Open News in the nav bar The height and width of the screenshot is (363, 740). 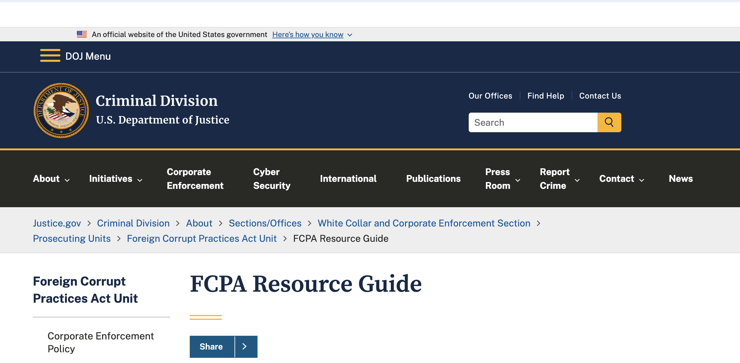click(681, 179)
